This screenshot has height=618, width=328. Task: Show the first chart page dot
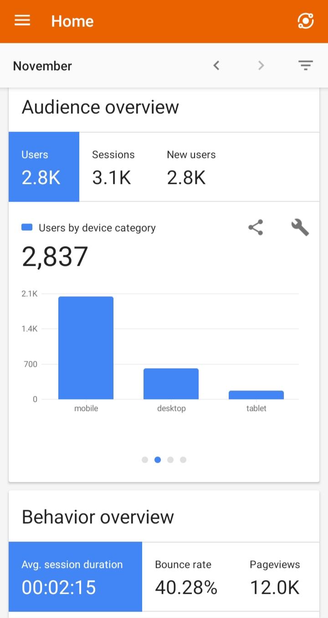coord(145,460)
